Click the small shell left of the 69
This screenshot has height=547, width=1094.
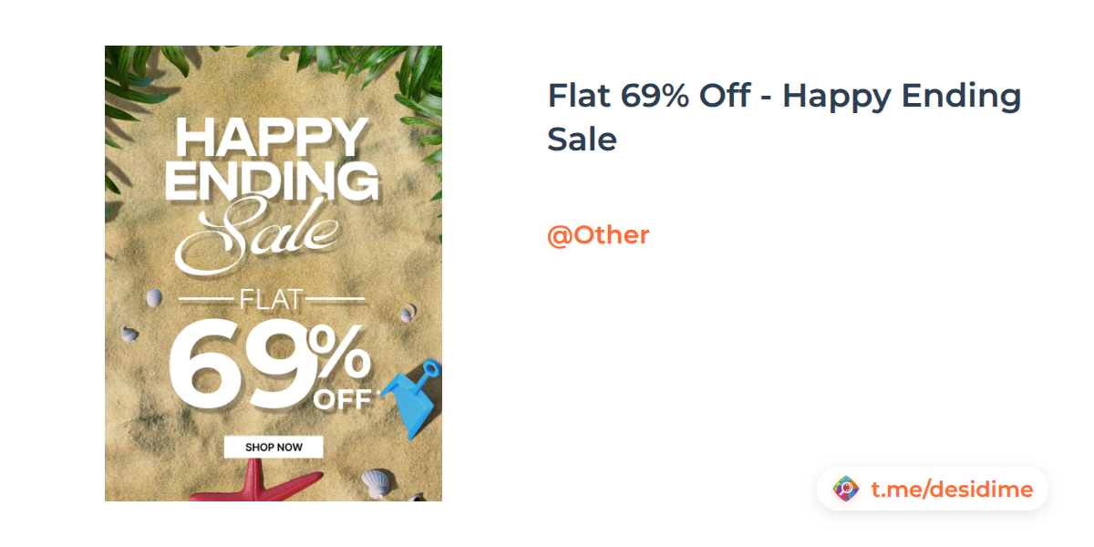[x=129, y=334]
